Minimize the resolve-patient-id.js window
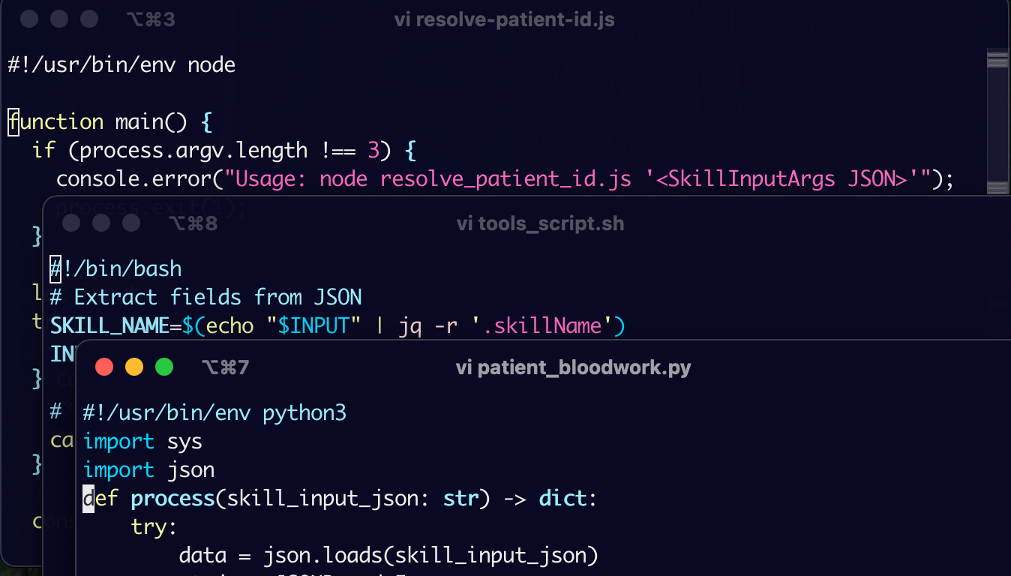This screenshot has height=576, width=1011. 59,19
